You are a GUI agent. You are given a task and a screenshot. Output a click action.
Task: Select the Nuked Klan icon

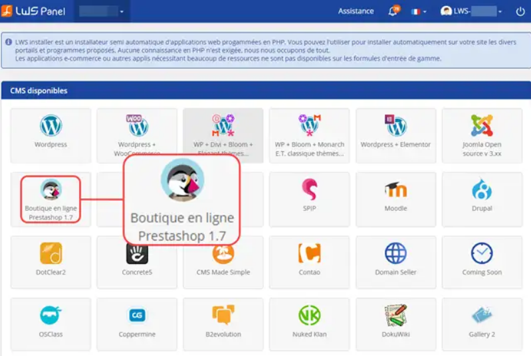click(x=310, y=315)
